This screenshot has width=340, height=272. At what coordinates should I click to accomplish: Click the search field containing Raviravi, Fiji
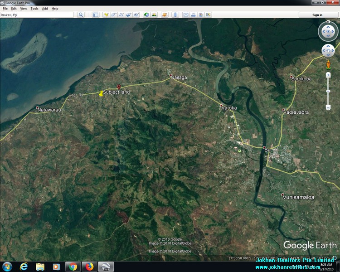pos(37,15)
